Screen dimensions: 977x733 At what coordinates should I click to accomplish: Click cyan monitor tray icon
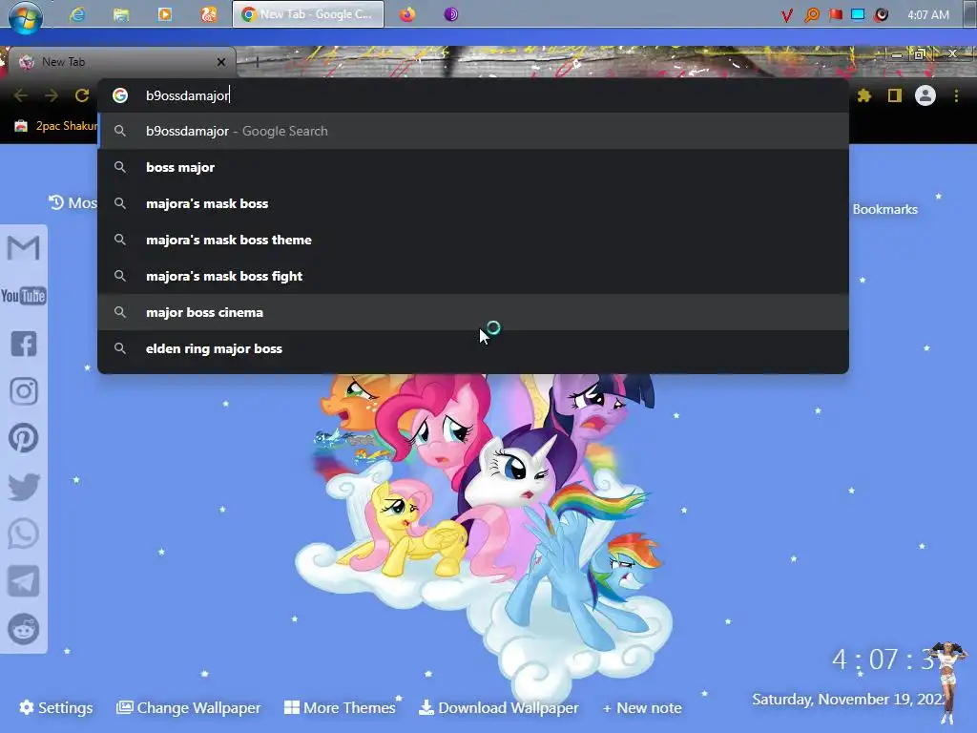coord(858,14)
